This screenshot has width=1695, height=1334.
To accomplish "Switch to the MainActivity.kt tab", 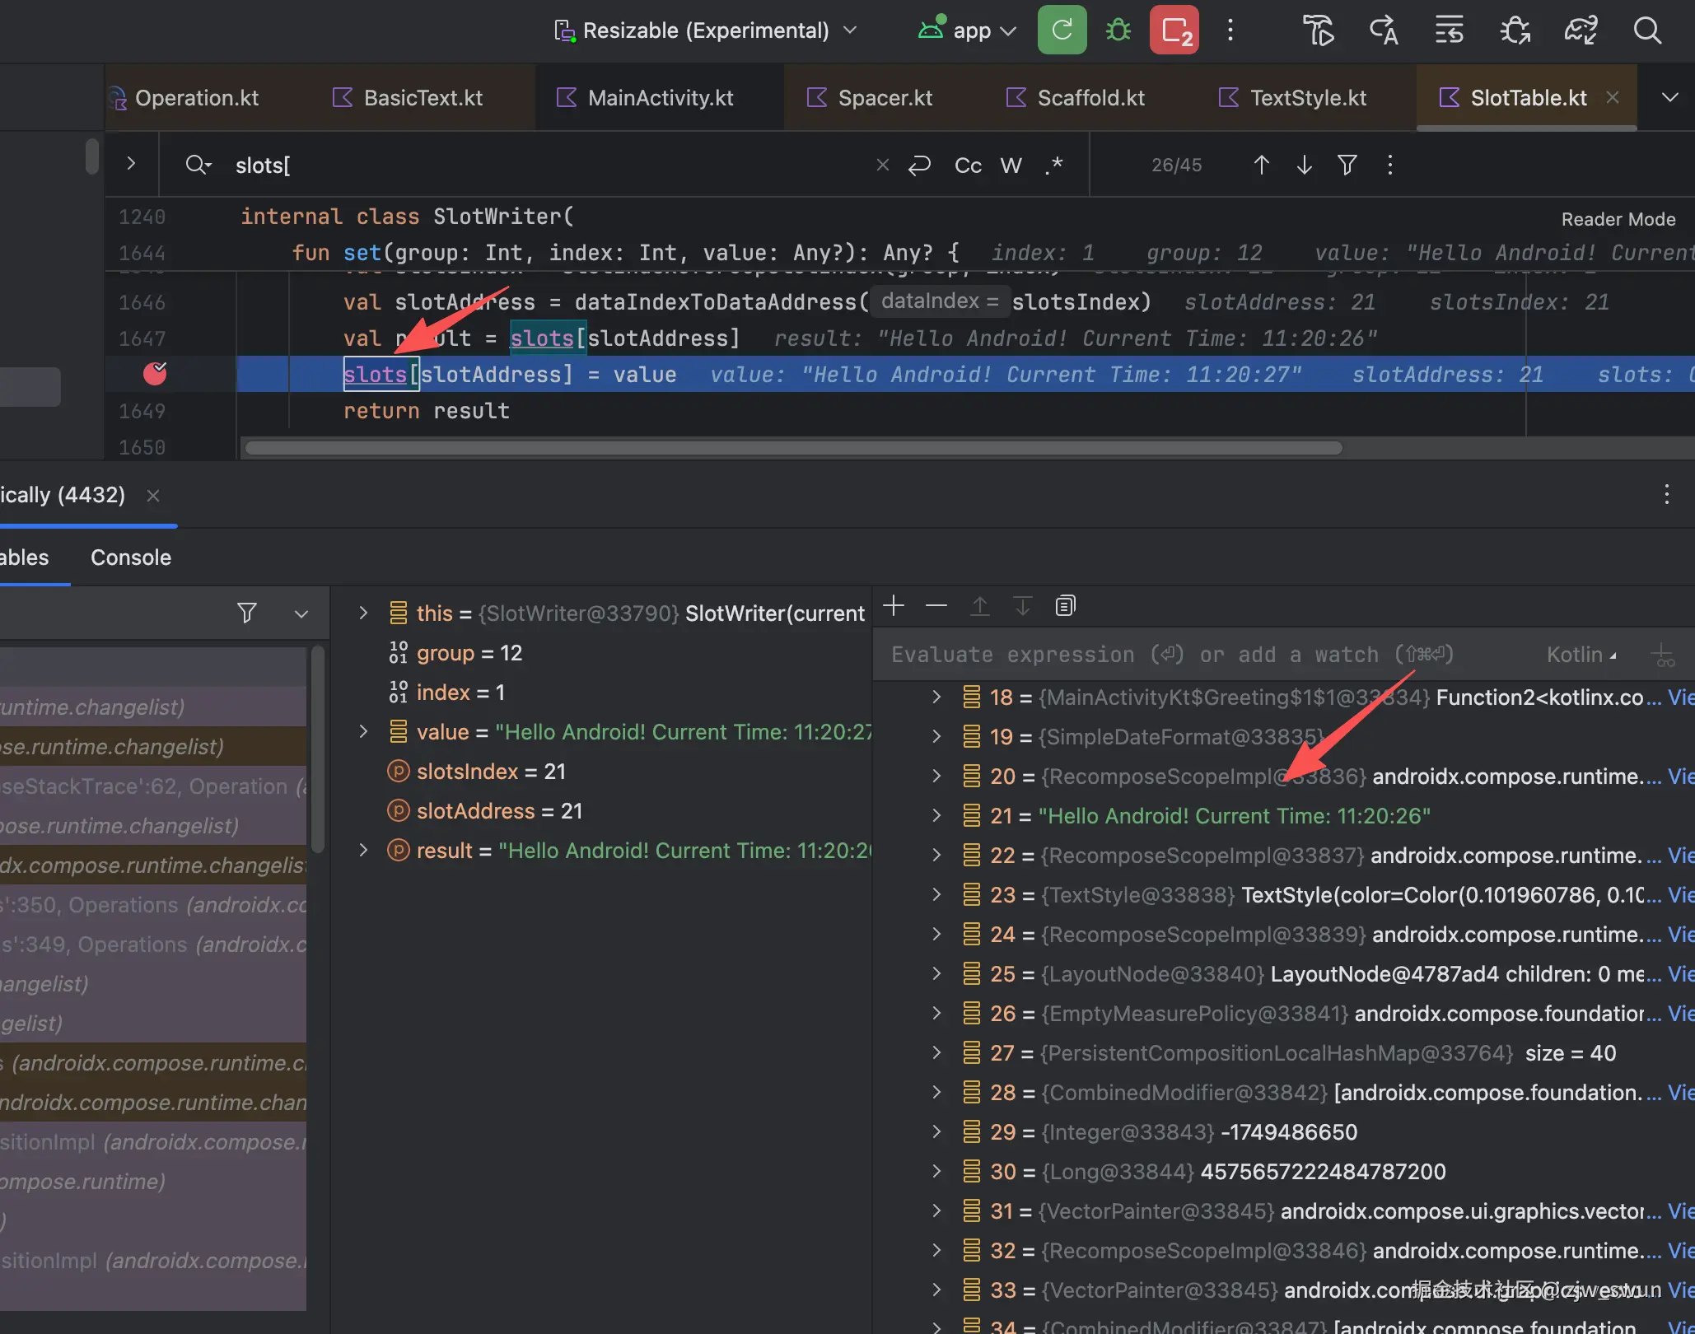I will (x=659, y=98).
